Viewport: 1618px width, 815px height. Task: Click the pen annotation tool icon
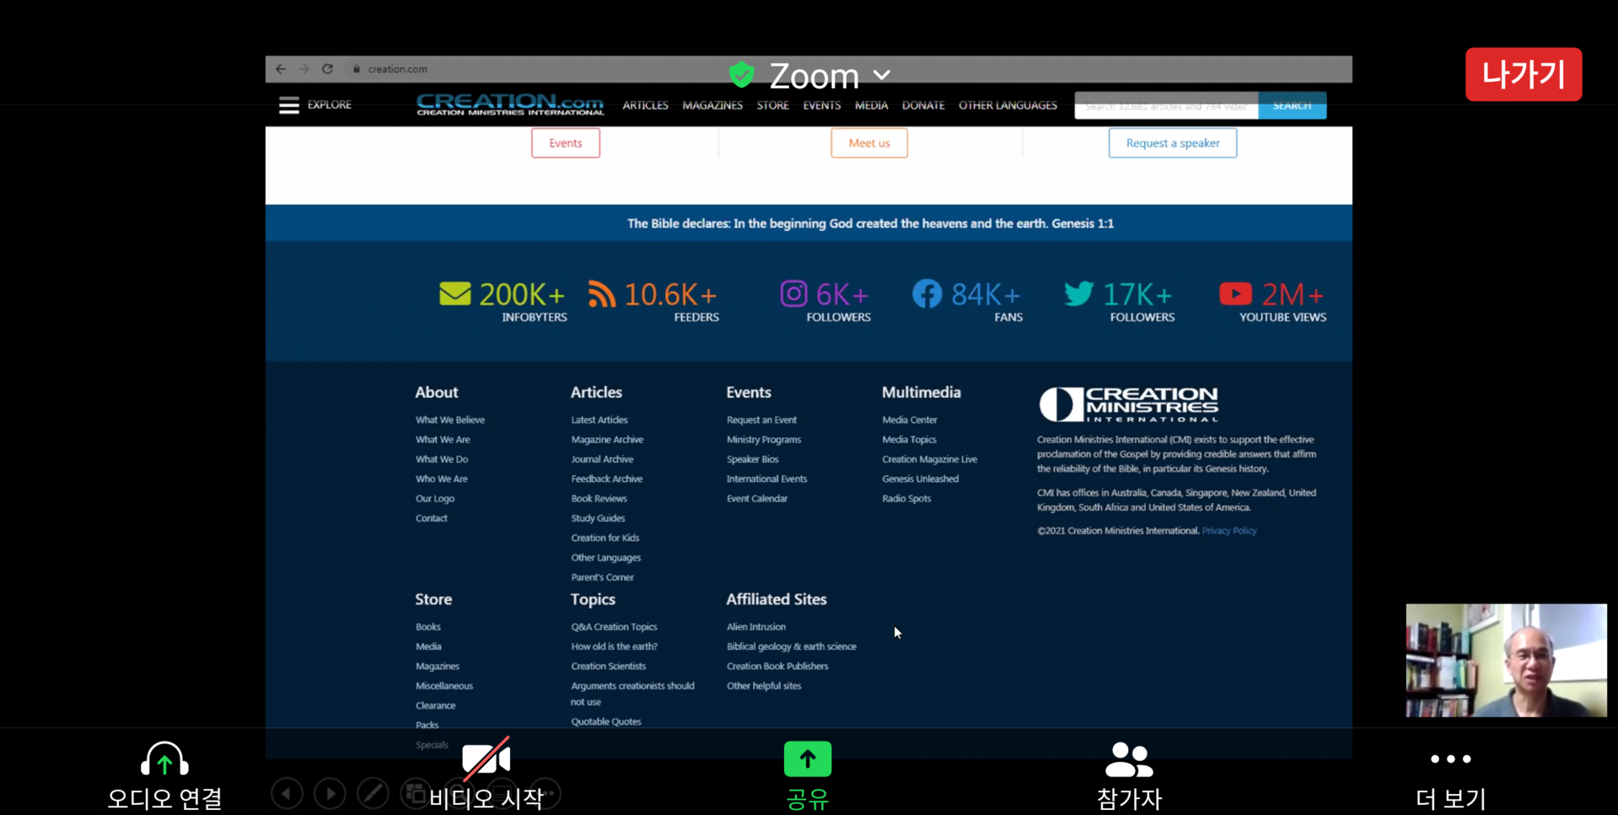click(x=373, y=793)
